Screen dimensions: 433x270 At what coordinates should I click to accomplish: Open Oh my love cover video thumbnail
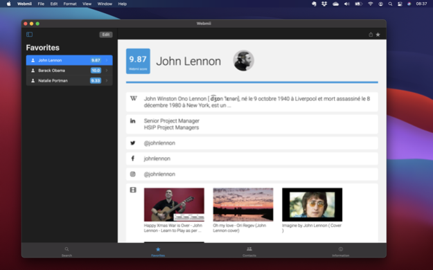[x=243, y=204]
